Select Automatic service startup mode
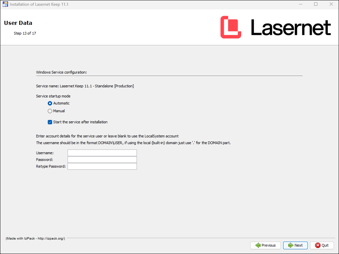The height and width of the screenshot is (254, 339). [50, 103]
